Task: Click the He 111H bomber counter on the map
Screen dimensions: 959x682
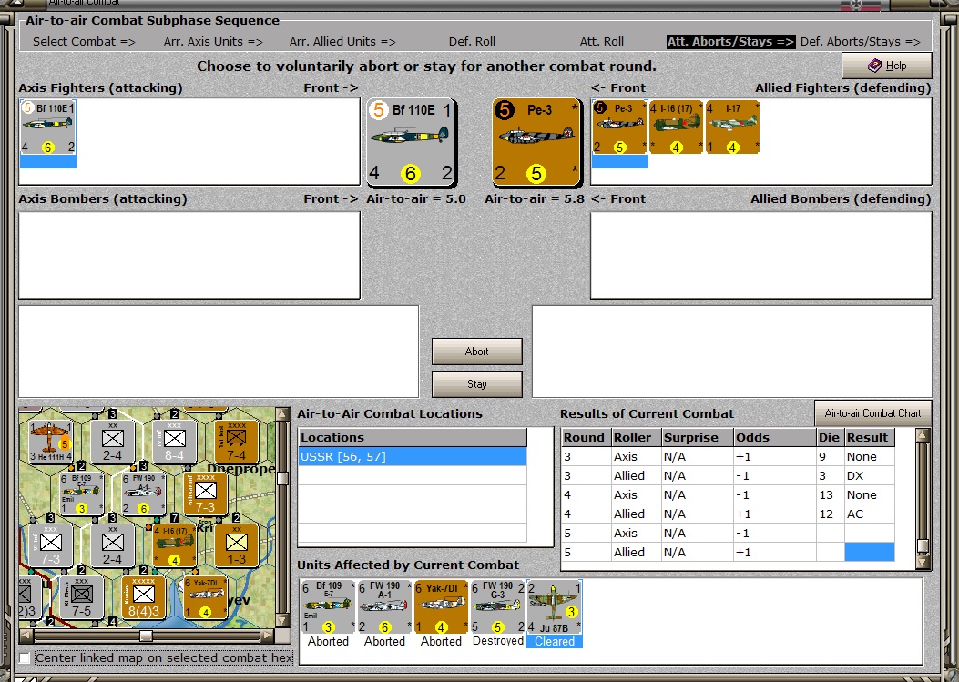Action: point(51,441)
